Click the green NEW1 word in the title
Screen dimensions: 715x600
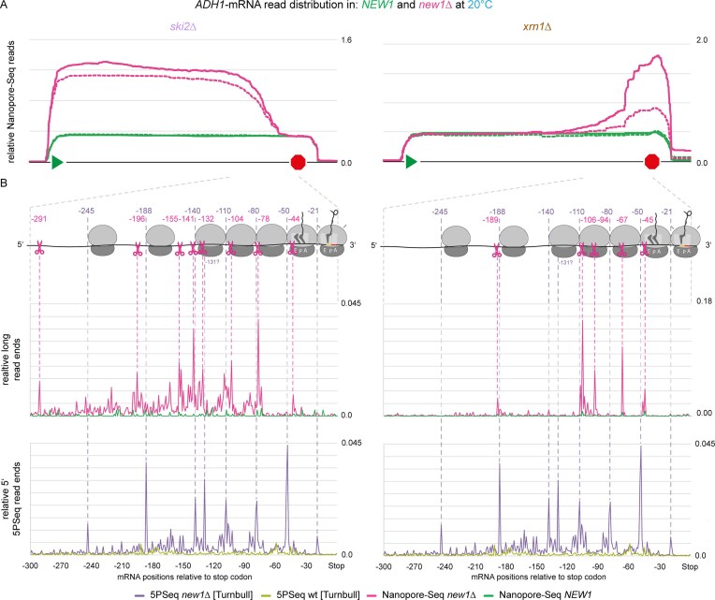pos(377,6)
